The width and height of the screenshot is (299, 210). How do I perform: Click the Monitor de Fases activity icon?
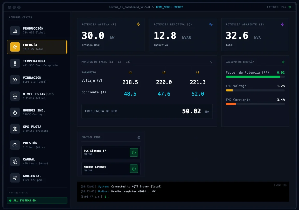(211, 62)
